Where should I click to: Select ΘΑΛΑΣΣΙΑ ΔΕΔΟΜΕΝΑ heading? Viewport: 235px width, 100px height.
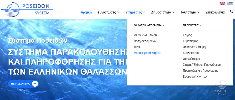pos(148,25)
